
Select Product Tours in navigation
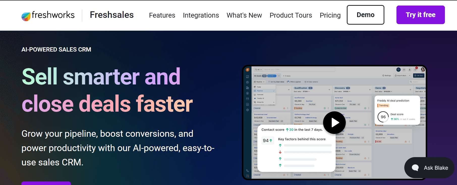coord(291,15)
